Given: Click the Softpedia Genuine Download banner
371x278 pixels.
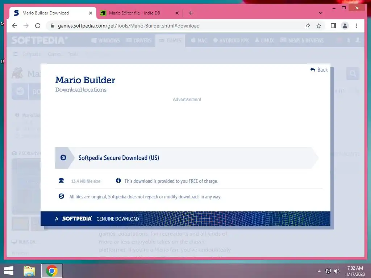Looking at the screenshot, I should 185,219.
